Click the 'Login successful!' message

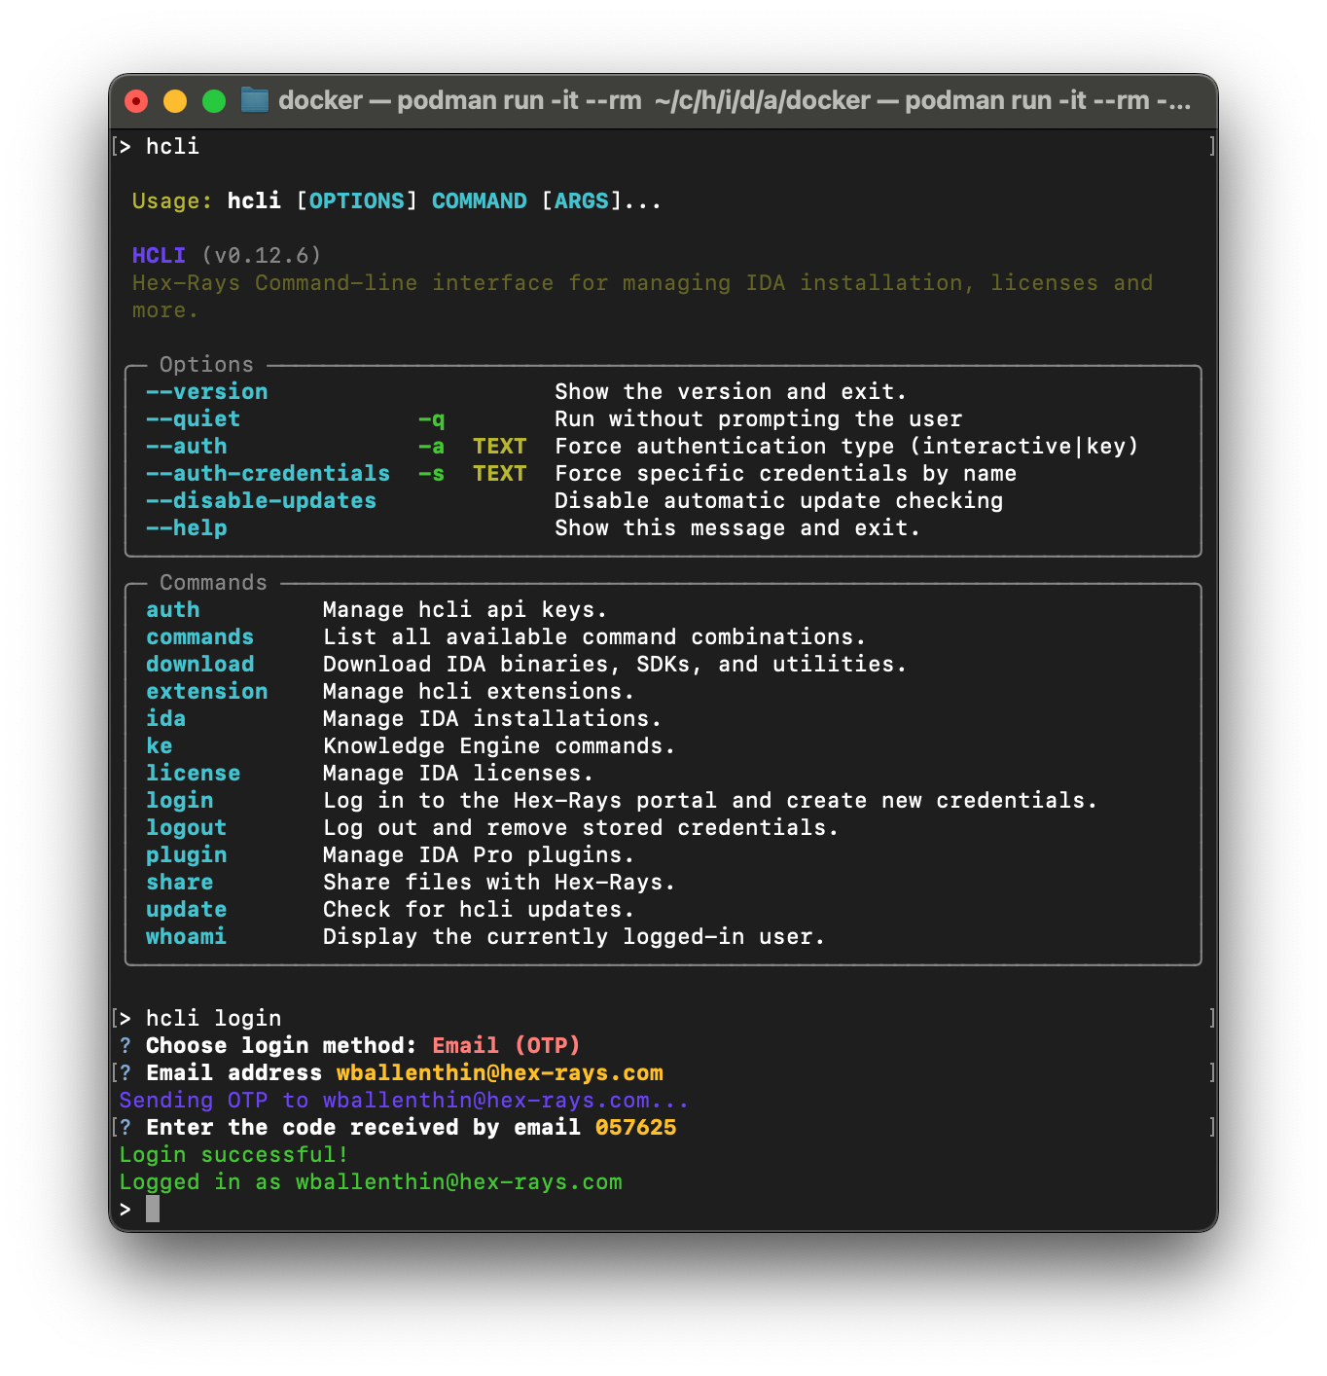point(233,1154)
